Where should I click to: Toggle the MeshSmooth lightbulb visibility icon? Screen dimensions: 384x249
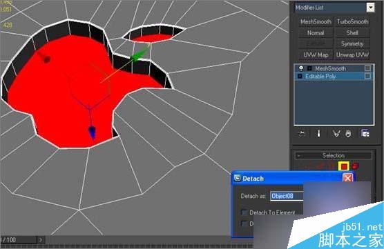(301, 68)
